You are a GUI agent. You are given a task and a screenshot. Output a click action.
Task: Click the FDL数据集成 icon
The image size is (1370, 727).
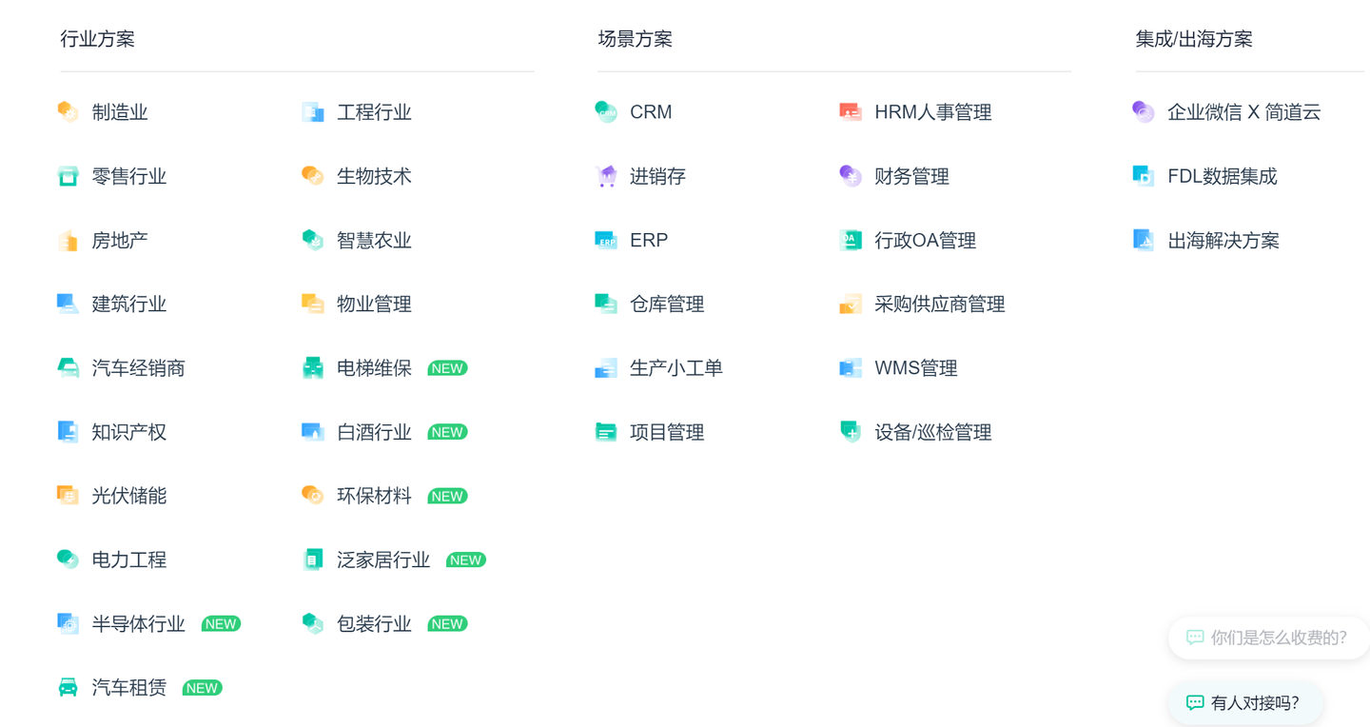1144,176
